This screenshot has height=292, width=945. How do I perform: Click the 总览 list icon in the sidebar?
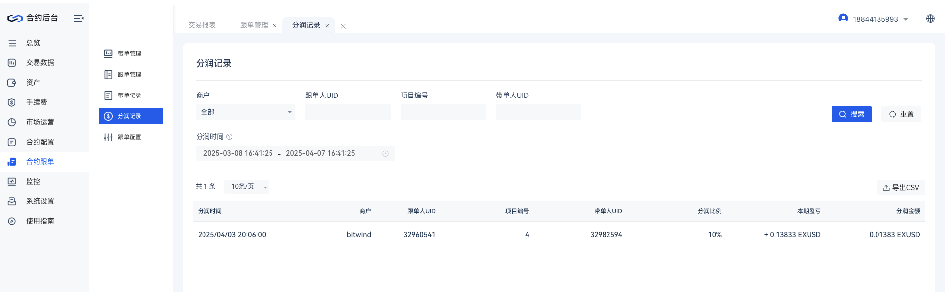click(x=12, y=43)
